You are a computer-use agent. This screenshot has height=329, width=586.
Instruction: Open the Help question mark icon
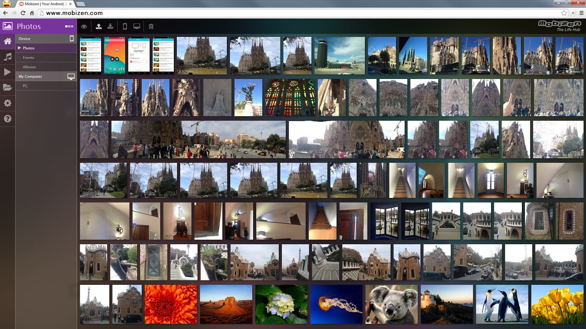click(x=7, y=119)
